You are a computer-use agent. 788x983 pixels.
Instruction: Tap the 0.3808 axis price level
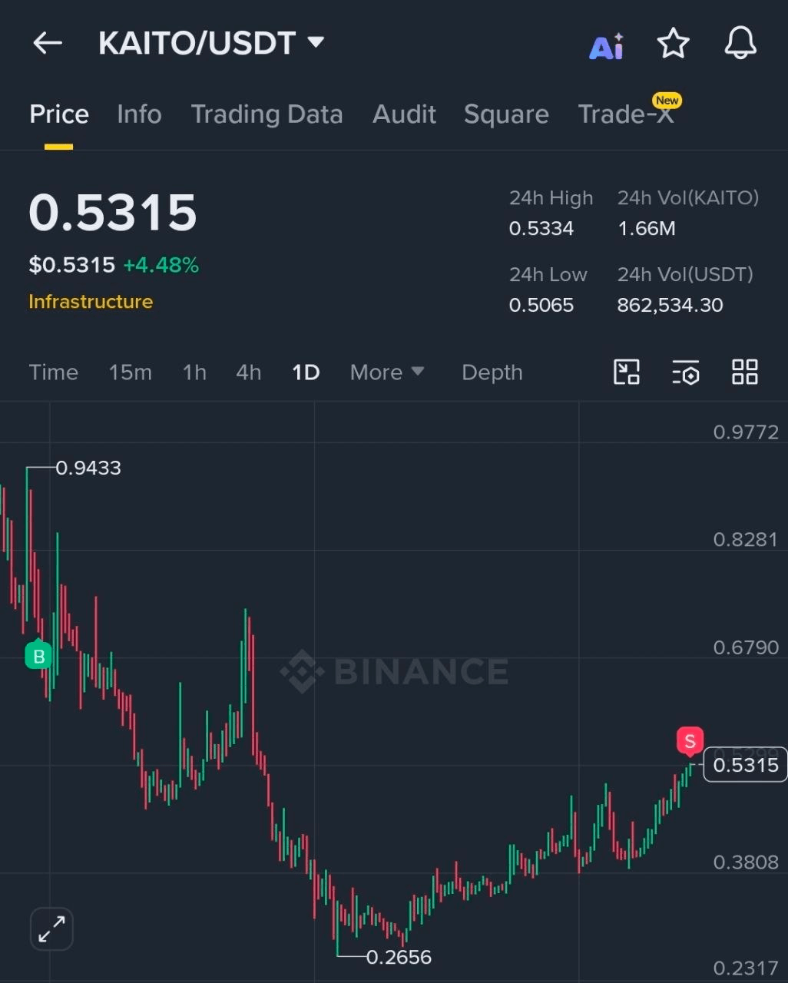(746, 862)
